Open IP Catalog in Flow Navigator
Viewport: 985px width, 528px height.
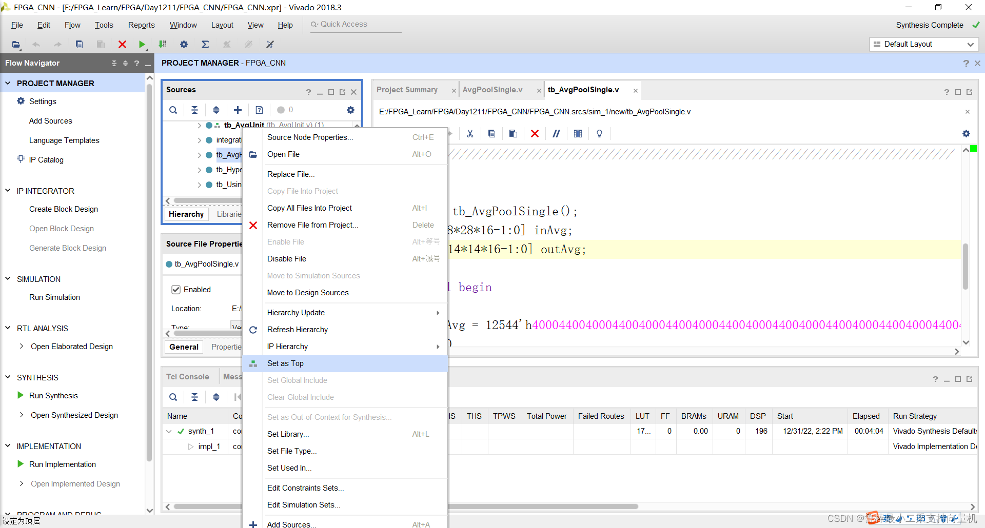pyautogui.click(x=46, y=160)
